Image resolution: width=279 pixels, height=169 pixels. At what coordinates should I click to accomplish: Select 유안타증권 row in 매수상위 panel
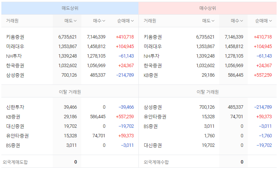[x=208, y=117]
